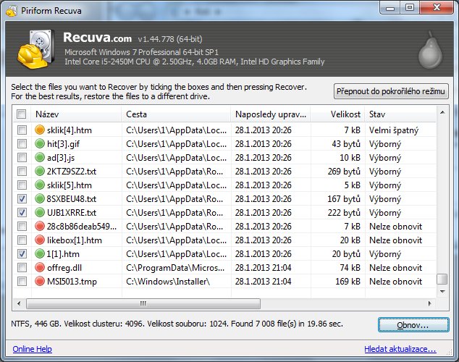This screenshot has width=459, height=362.
Task: Click the path C:\Windows\Installer\
Action: pyautogui.click(x=168, y=281)
